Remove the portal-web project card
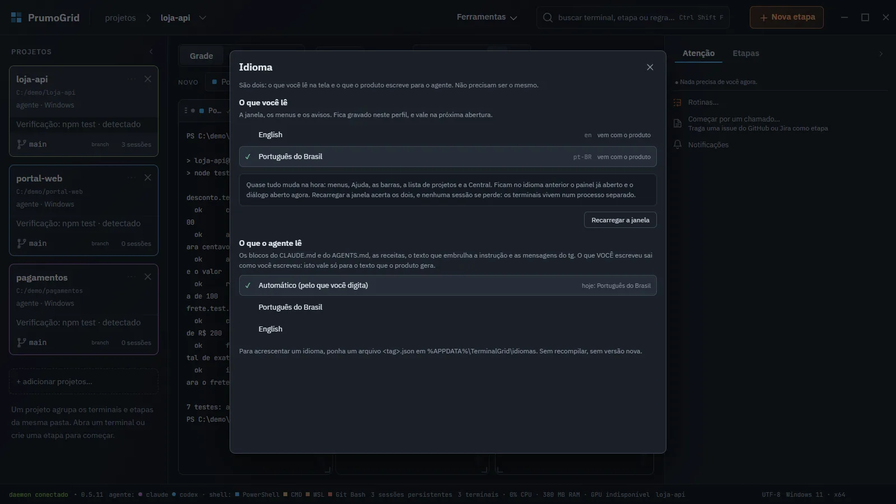Viewport: 896px width, 504px height. (x=148, y=178)
